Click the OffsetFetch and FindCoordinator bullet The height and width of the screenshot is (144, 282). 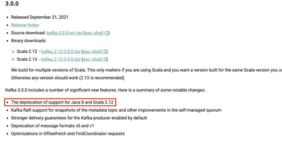click(68, 134)
